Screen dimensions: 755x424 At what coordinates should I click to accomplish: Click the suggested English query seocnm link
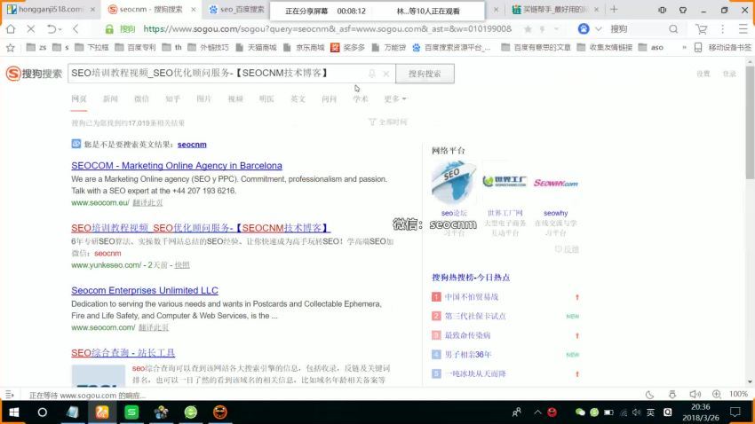pos(192,145)
